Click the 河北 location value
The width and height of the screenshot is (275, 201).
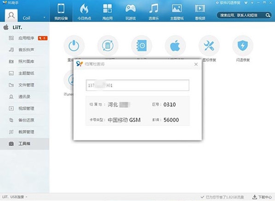tap(113, 105)
